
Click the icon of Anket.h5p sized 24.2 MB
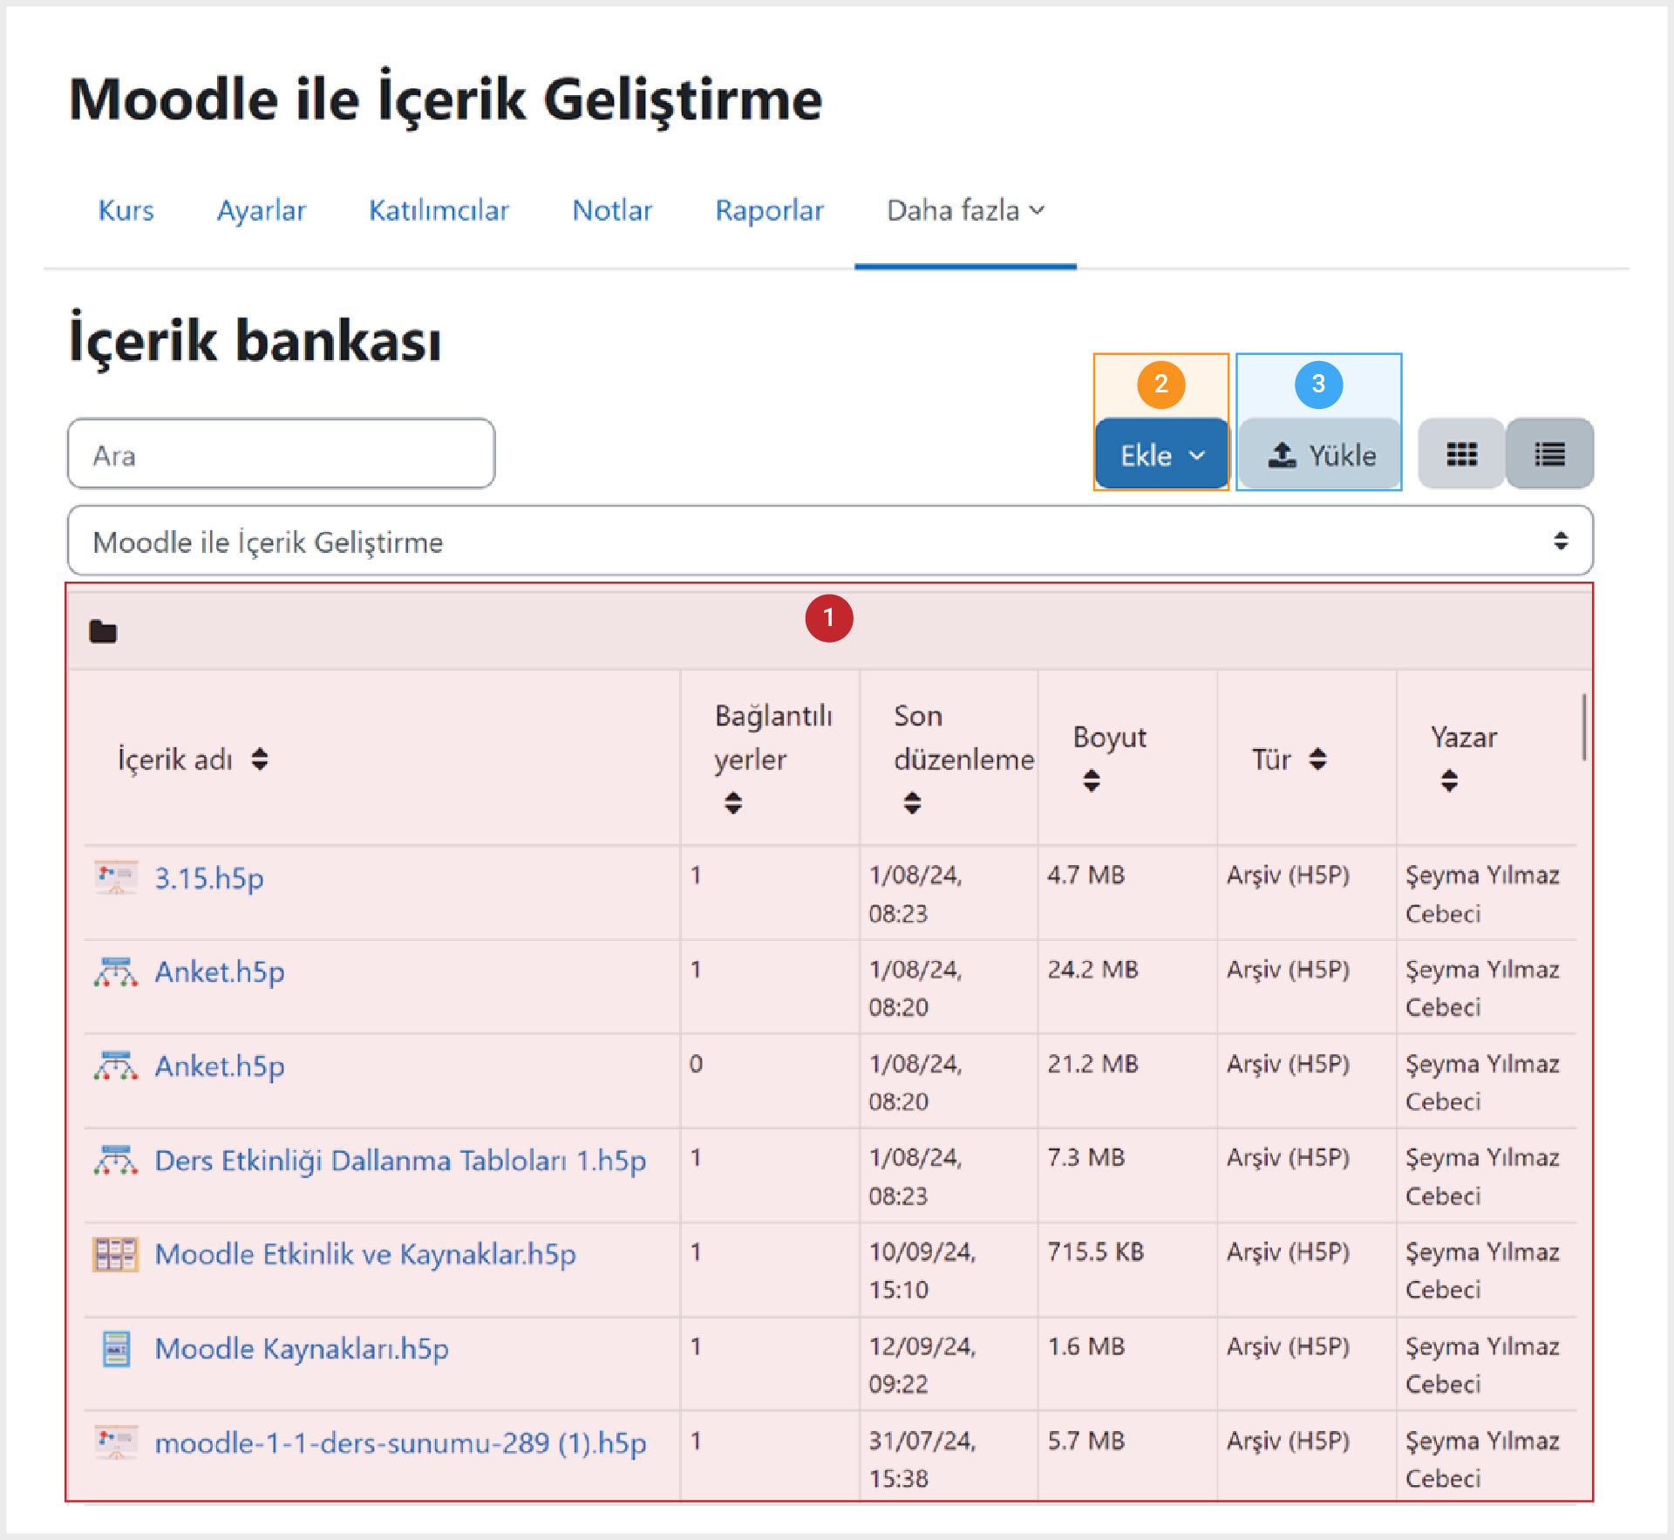click(x=116, y=971)
